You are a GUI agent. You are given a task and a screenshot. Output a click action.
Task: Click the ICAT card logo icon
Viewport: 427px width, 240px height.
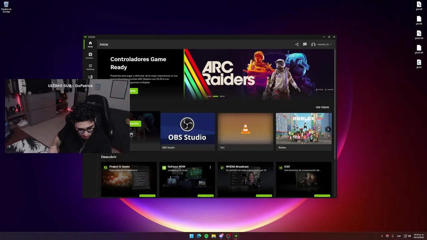point(281,168)
